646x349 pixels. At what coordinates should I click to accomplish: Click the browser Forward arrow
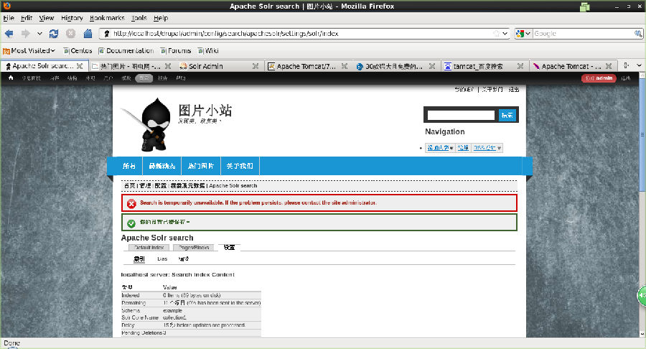(x=25, y=33)
